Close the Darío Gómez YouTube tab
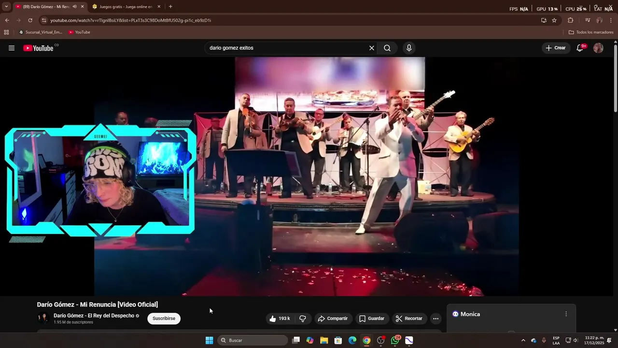This screenshot has height=348, width=618. (82, 7)
